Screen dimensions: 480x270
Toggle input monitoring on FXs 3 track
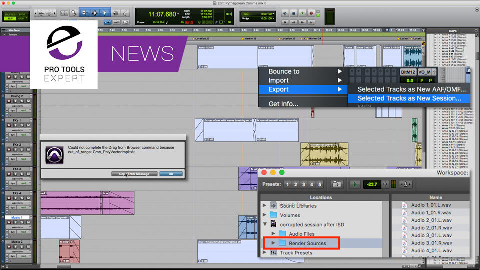click(15, 174)
